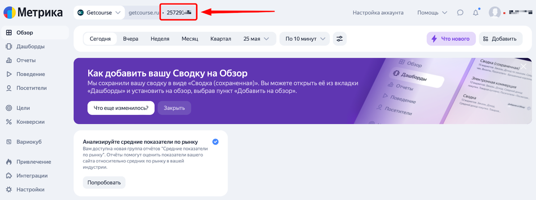Open the 25 мая date picker
The width and height of the screenshot is (536, 200).
[x=256, y=39]
